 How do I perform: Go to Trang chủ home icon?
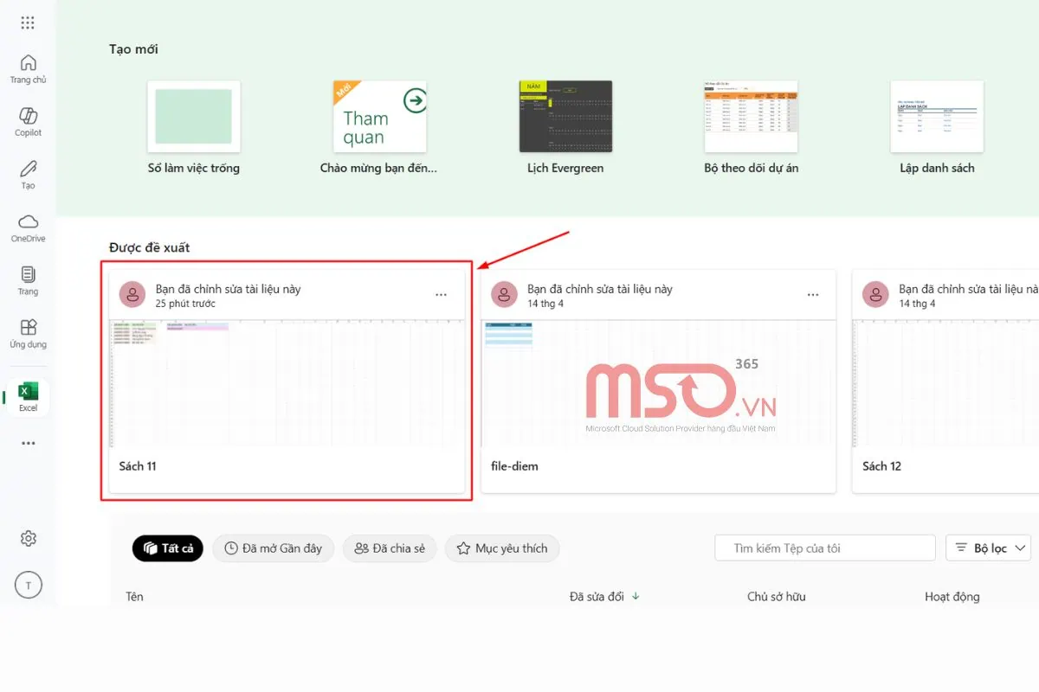coord(28,64)
